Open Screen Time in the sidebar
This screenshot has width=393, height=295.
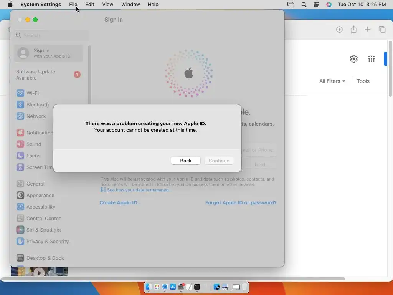tap(35, 167)
